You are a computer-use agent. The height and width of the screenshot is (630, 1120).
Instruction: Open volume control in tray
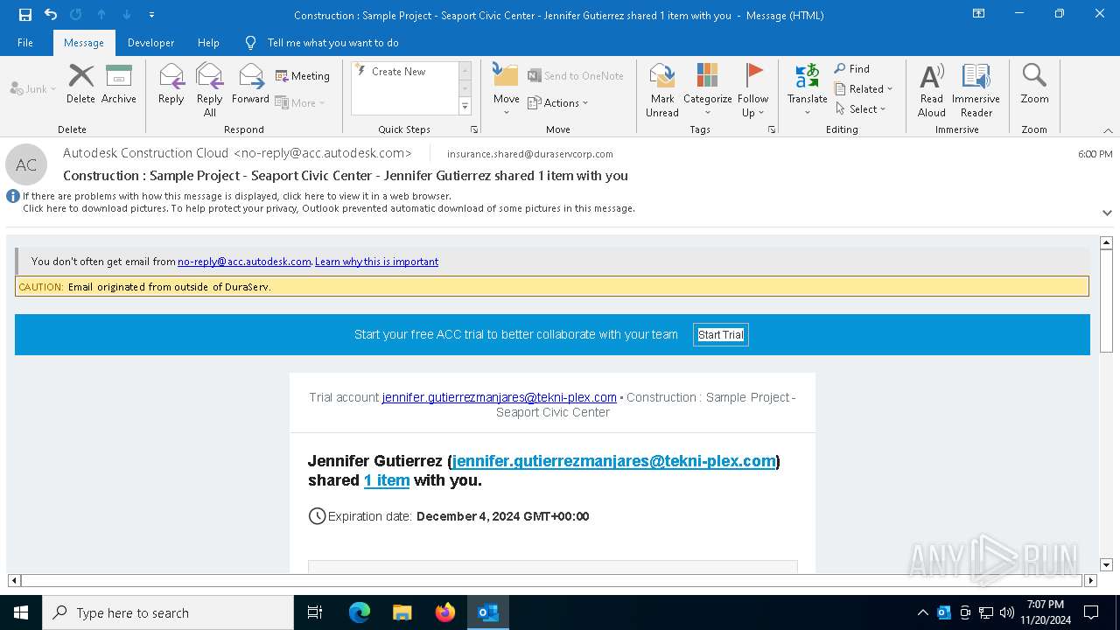[x=1006, y=612]
